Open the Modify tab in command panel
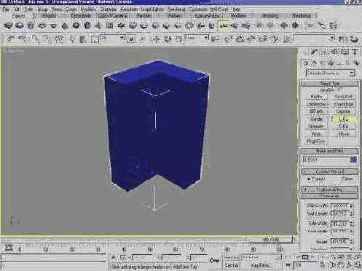Image resolution: width=362 pixels, height=271 pixels. pyautogui.click(x=315, y=52)
